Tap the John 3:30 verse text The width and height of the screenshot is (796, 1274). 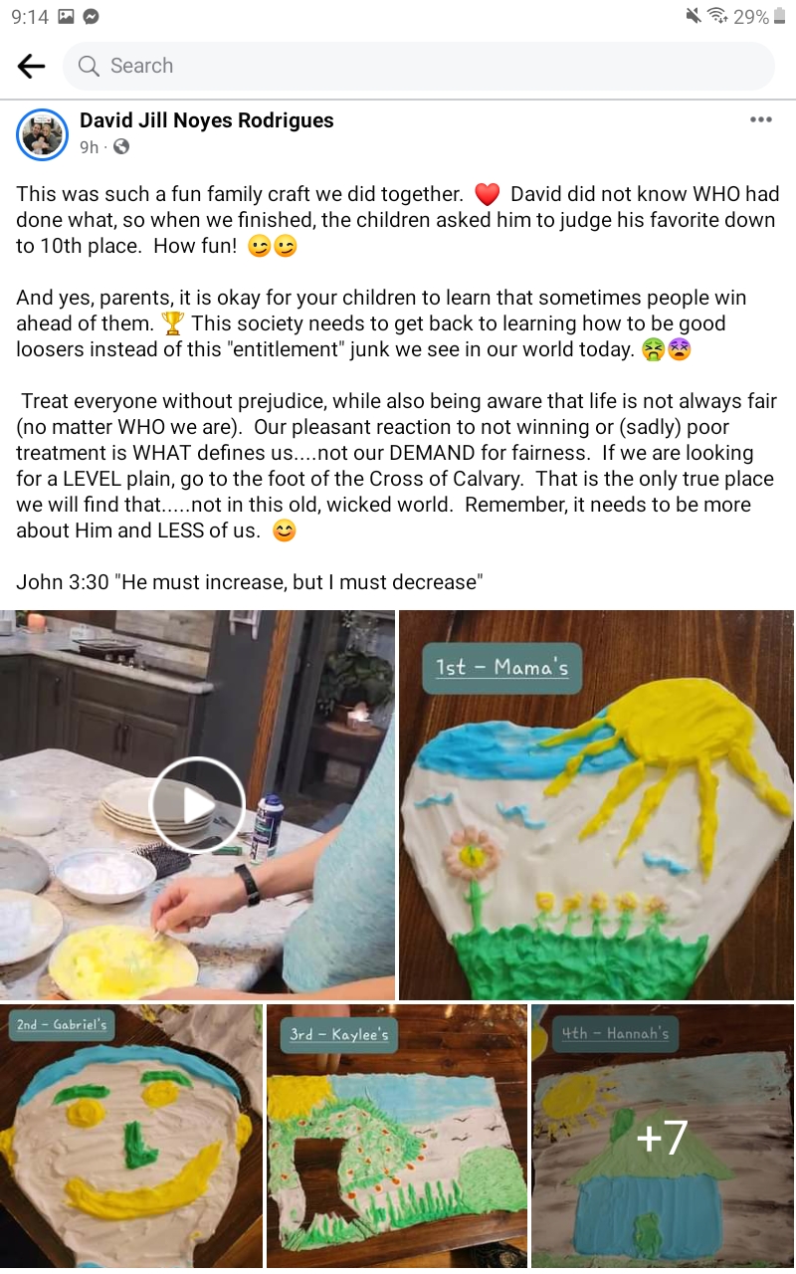tap(250, 582)
